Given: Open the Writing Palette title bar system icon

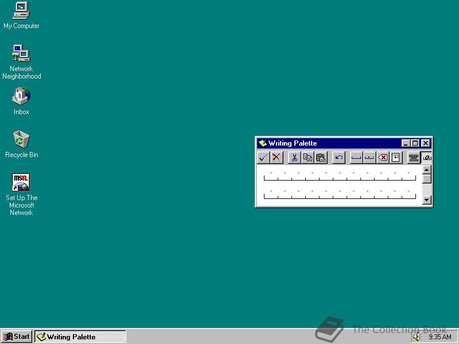Looking at the screenshot, I should coord(263,143).
